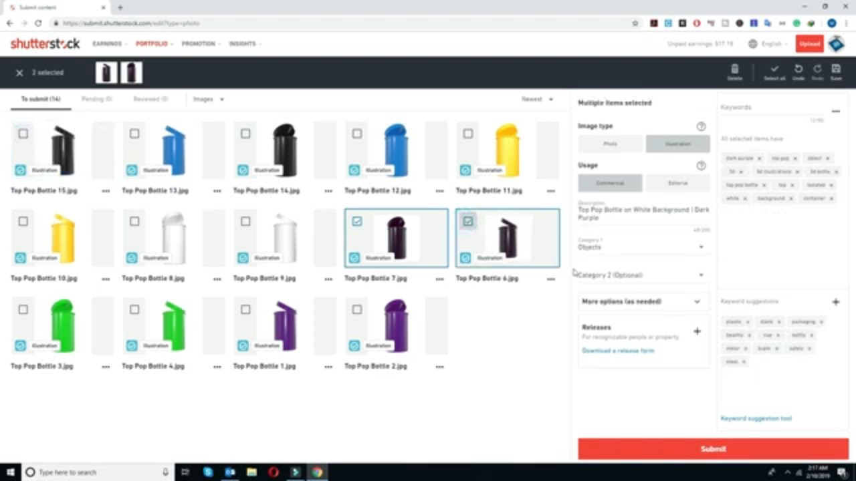The height and width of the screenshot is (481, 856).
Task: Click the language globe icon
Action: 753,44
